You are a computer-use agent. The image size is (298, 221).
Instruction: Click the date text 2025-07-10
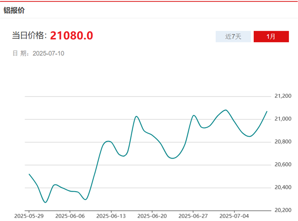click(x=49, y=53)
